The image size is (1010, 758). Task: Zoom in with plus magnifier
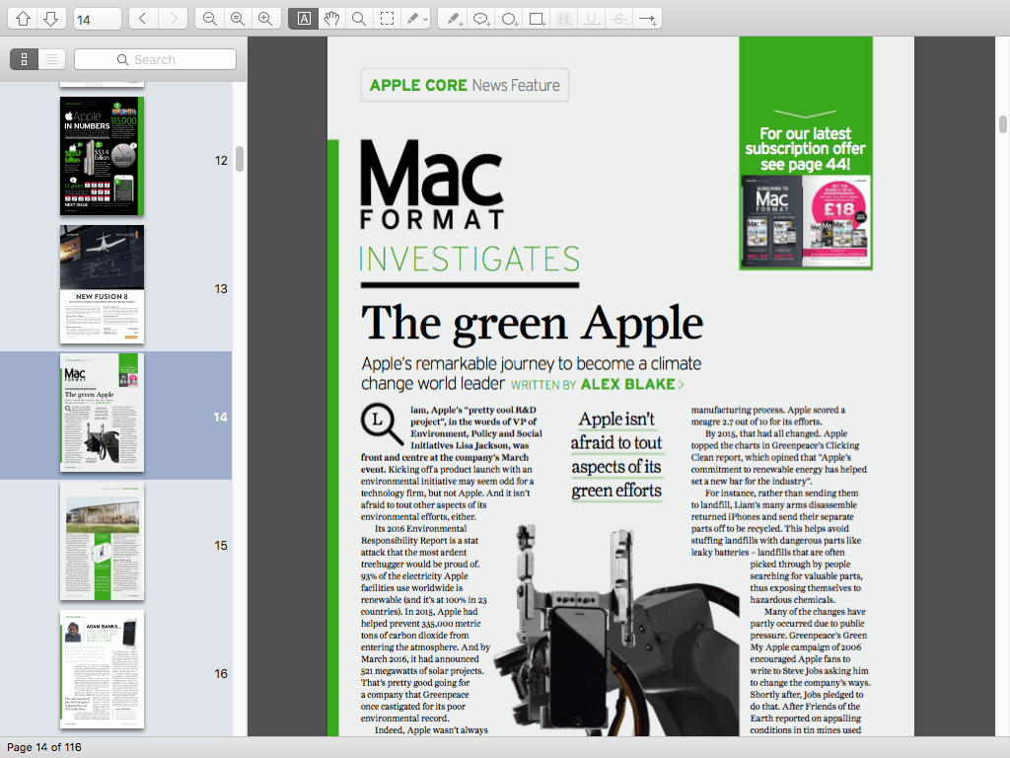click(265, 19)
